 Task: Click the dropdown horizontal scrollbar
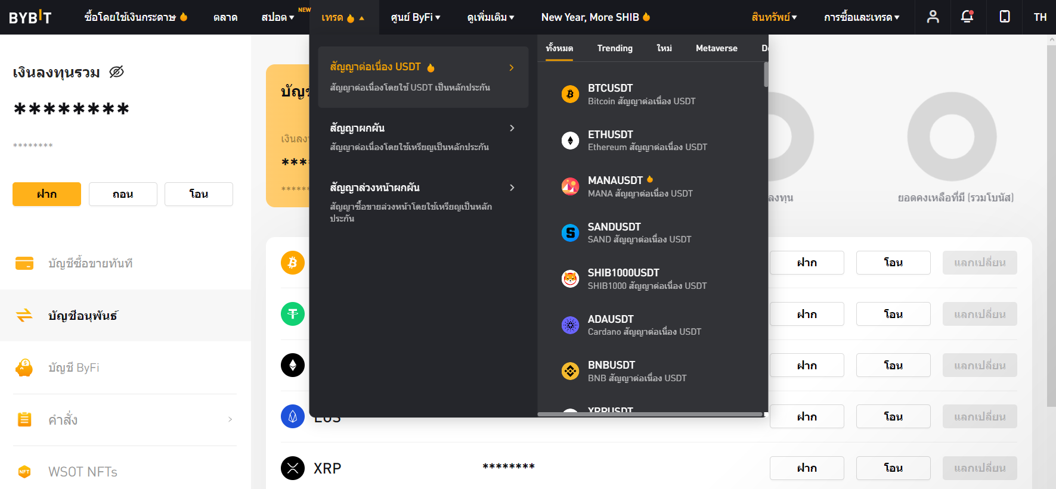pos(650,414)
